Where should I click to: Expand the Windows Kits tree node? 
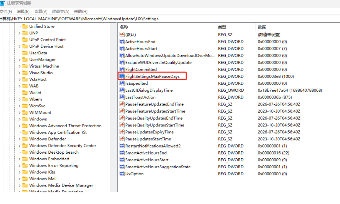pyautogui.click(x=19, y=172)
